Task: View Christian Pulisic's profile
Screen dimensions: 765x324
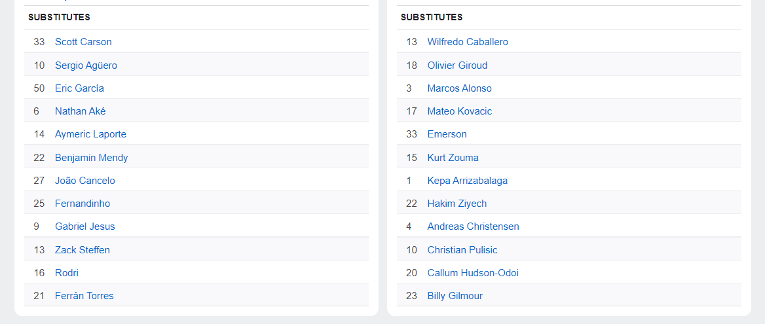Action: pyautogui.click(x=462, y=250)
